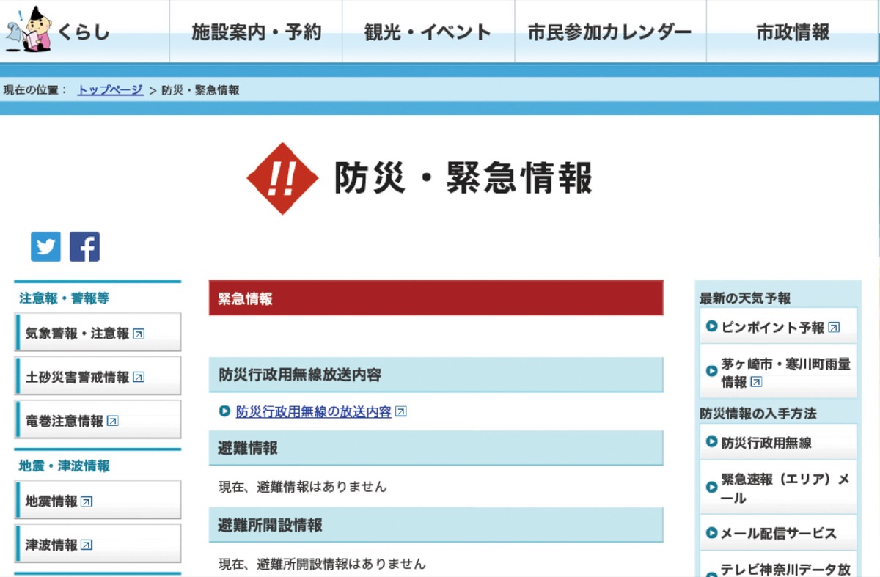880x577 pixels.
Task: Select the 施設案内・予約 menu
Action: click(256, 32)
